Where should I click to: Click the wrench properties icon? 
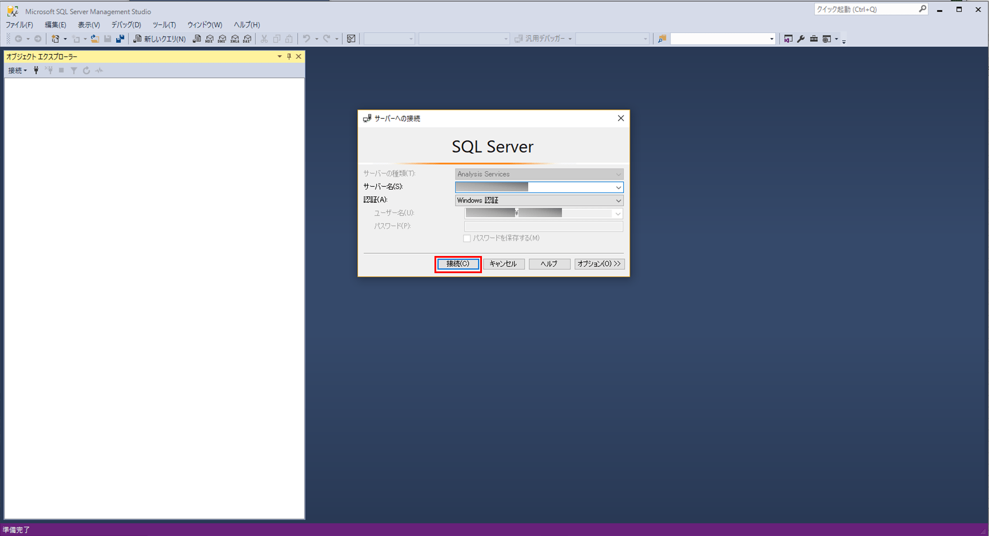(801, 39)
